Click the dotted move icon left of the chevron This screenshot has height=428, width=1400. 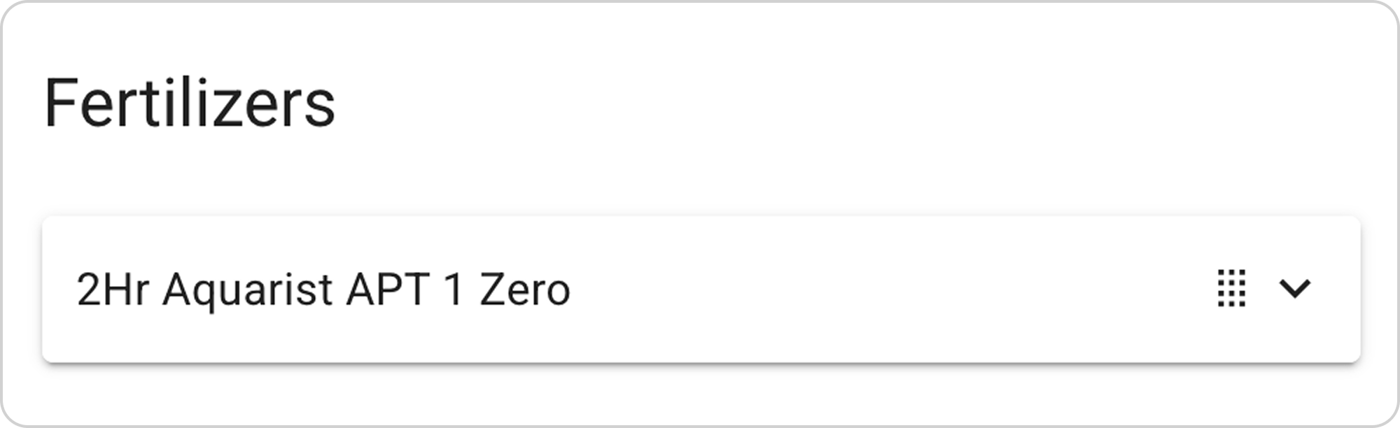tap(1231, 288)
